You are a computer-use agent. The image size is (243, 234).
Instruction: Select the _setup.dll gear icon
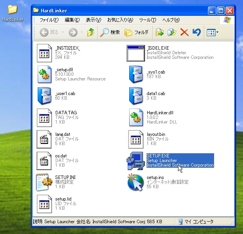(x=44, y=74)
